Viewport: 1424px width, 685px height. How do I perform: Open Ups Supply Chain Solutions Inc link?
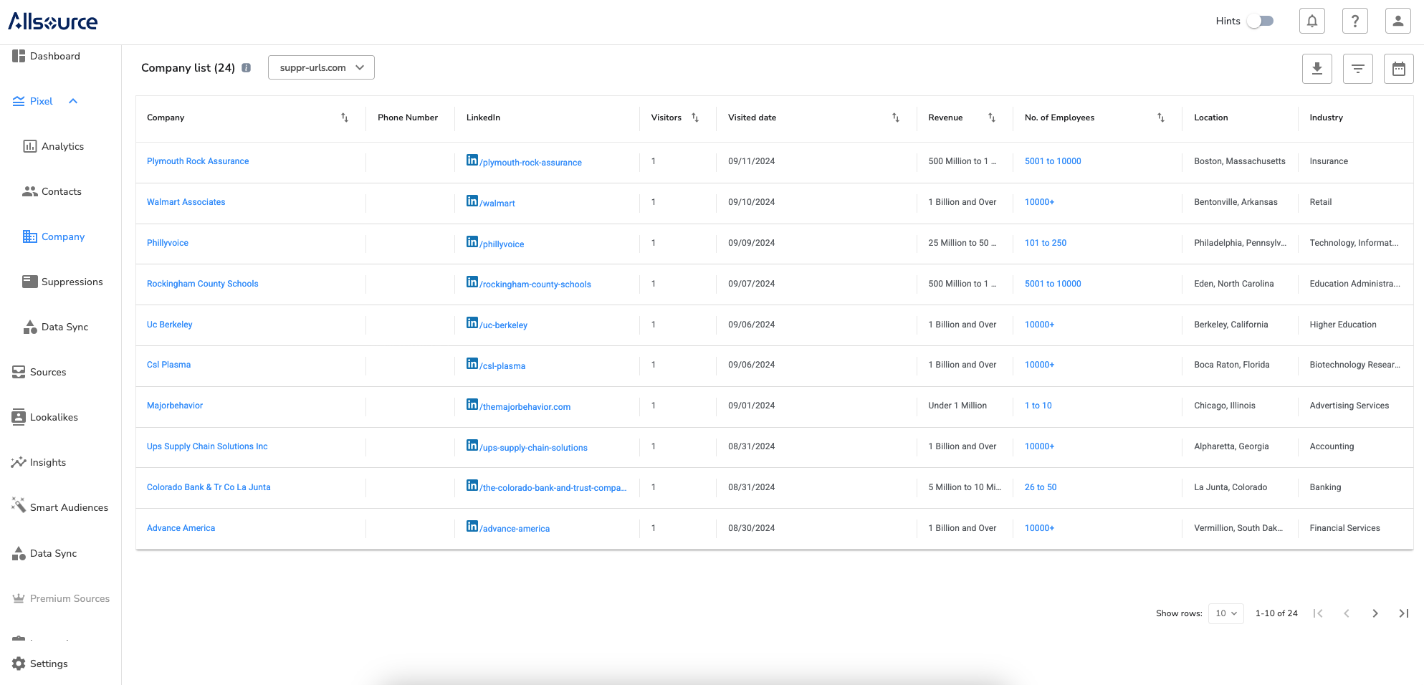(207, 446)
